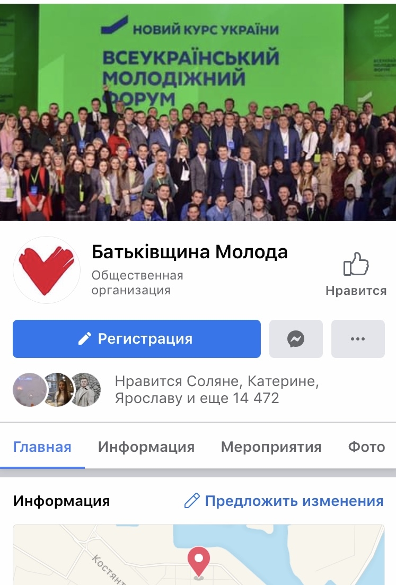Screen dimensions: 396x585
Task: Open the likes list text with 14 472
Action: click(x=217, y=389)
